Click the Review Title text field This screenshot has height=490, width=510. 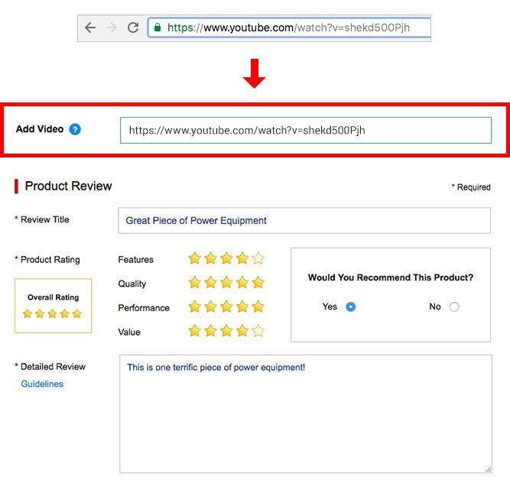coord(304,220)
